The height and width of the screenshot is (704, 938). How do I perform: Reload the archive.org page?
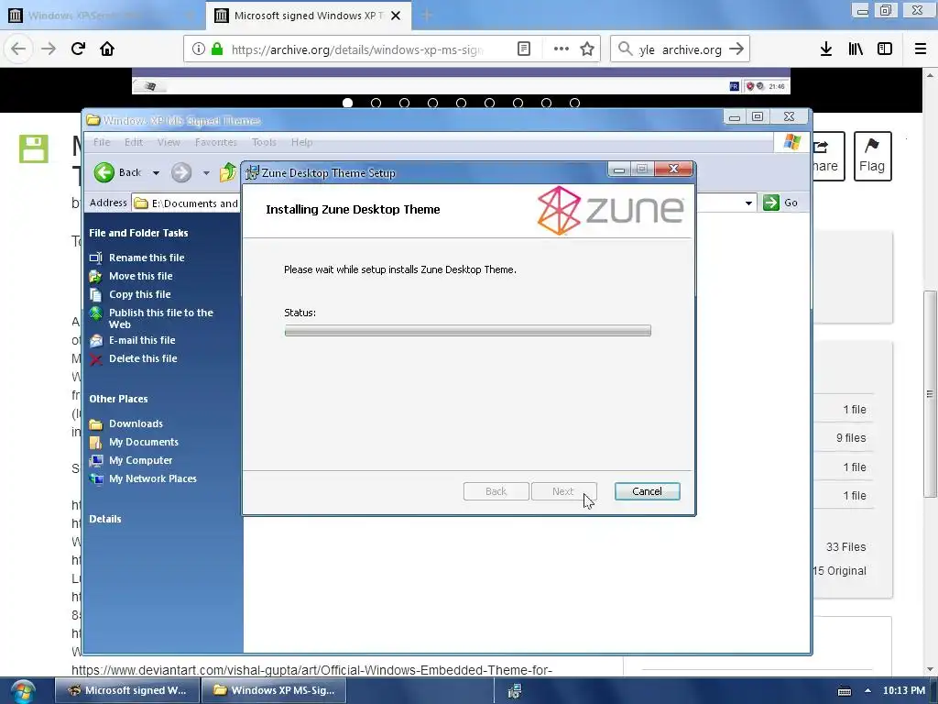click(x=78, y=49)
